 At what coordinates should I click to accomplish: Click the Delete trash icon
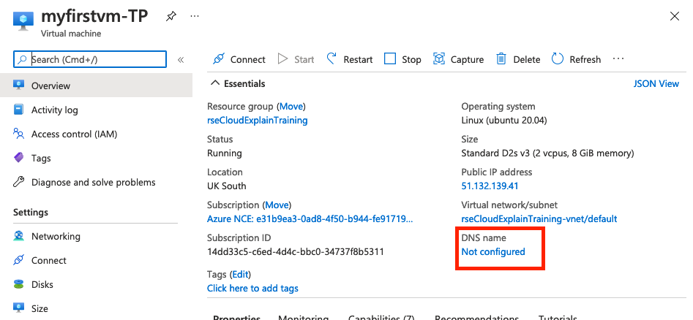pos(501,58)
